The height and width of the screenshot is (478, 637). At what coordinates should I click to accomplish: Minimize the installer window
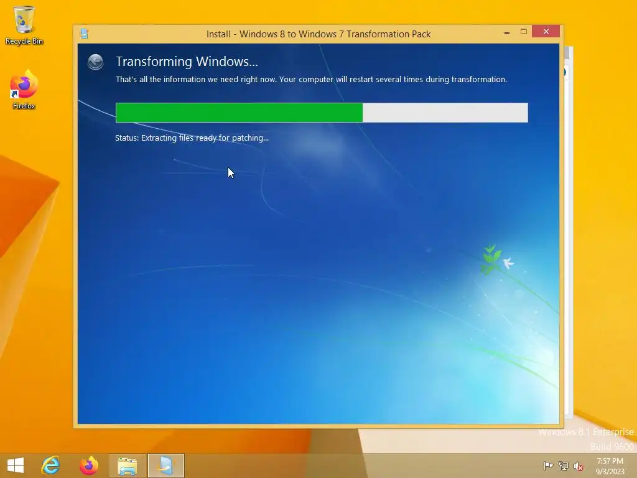click(x=507, y=32)
